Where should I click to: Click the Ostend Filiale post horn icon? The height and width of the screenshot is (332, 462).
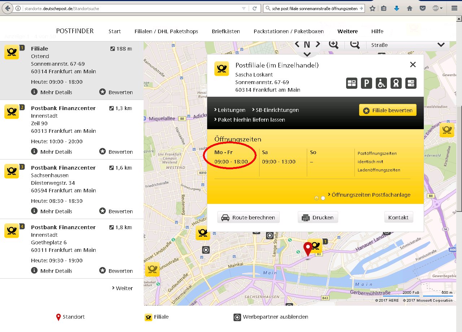12,52
